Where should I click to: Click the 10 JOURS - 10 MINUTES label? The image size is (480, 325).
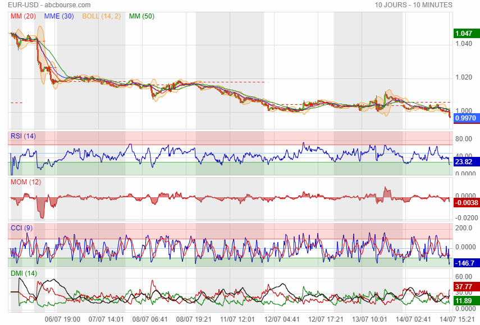pyautogui.click(x=414, y=5)
